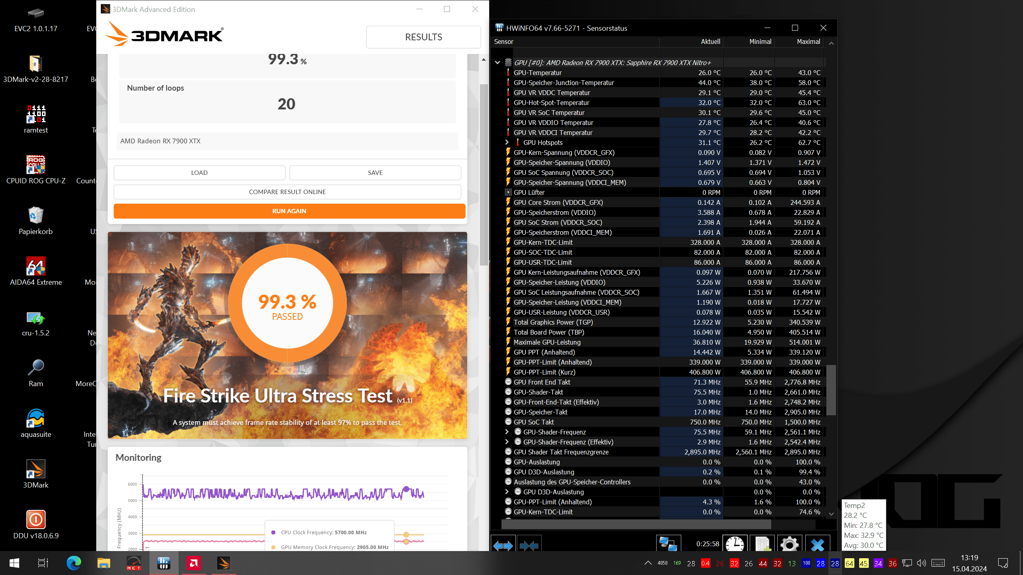
Task: Expand the GPU Hotspots sensor row
Action: 507,143
